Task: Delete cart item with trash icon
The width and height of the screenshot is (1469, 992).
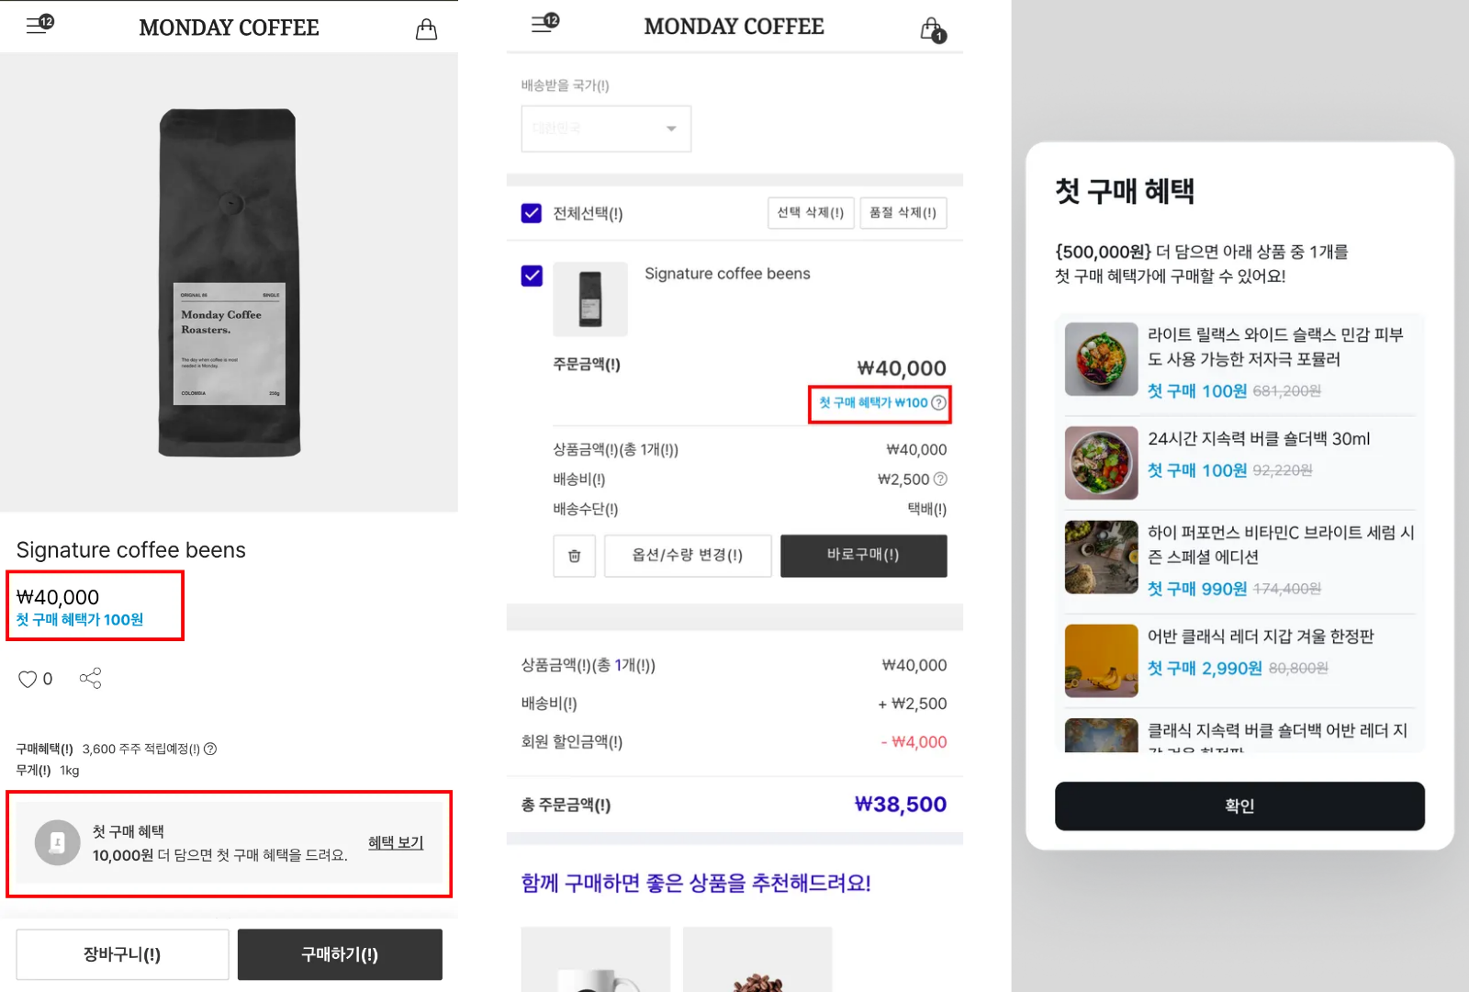Action: (575, 556)
